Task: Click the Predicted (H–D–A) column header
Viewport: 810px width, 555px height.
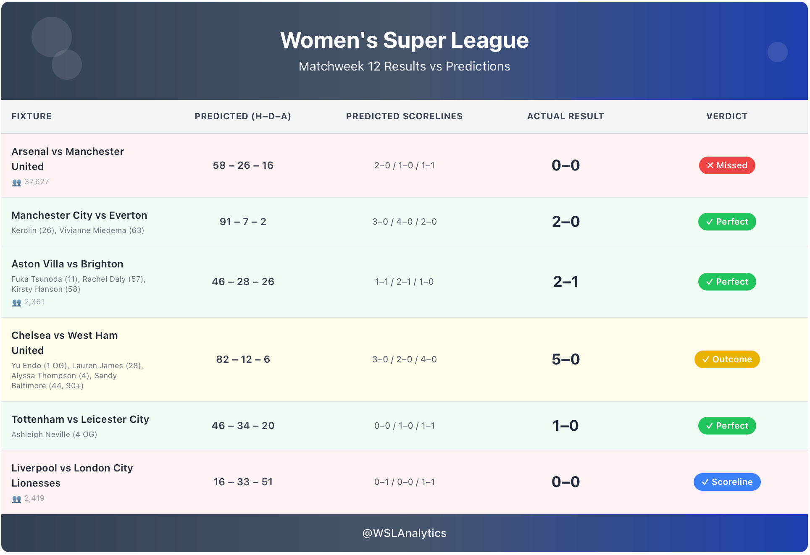Action: coord(242,116)
